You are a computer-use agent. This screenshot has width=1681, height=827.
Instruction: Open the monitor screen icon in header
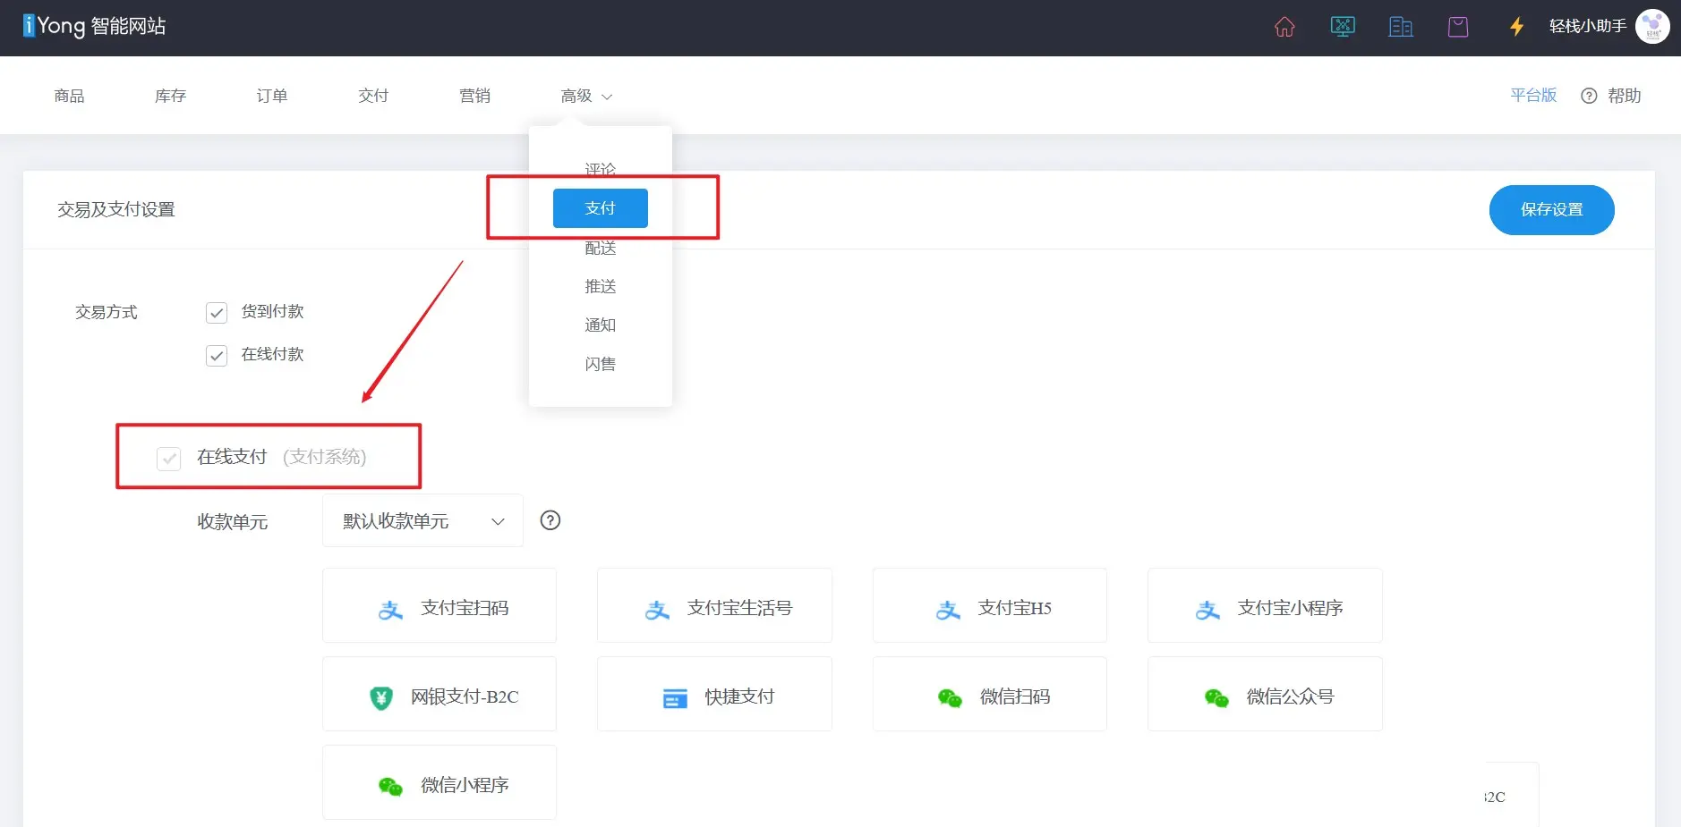coord(1343,27)
